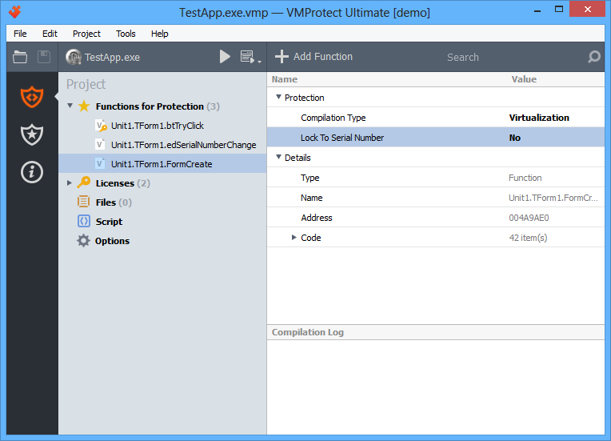The width and height of the screenshot is (611, 441).
Task: Click into the Search field
Action: tap(463, 58)
